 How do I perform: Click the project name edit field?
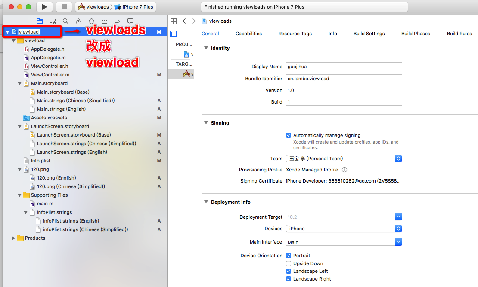point(29,32)
